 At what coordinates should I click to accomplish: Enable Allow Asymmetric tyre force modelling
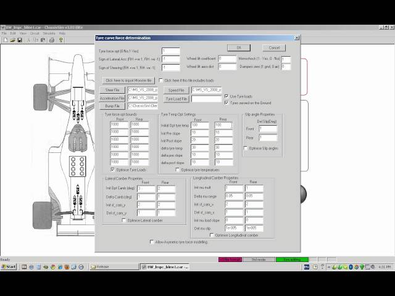click(x=152, y=242)
